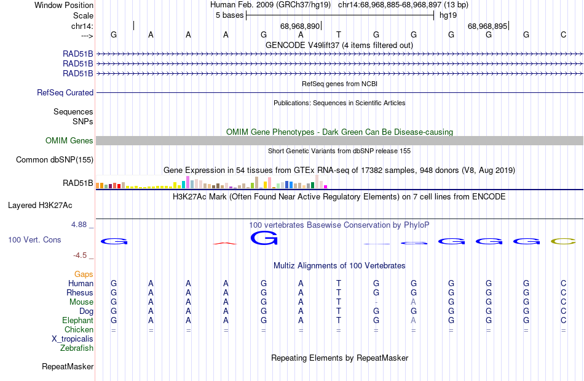Screen dimensions: 584x381
Task: Click the Chicken species label
Action: (79, 329)
